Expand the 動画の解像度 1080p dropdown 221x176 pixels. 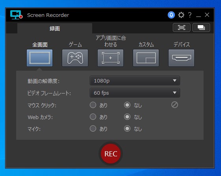pos(135,81)
